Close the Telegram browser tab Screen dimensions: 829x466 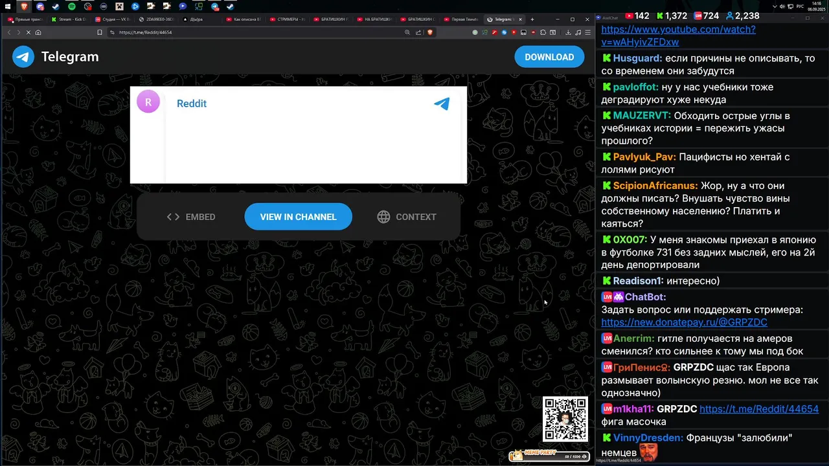click(520, 19)
